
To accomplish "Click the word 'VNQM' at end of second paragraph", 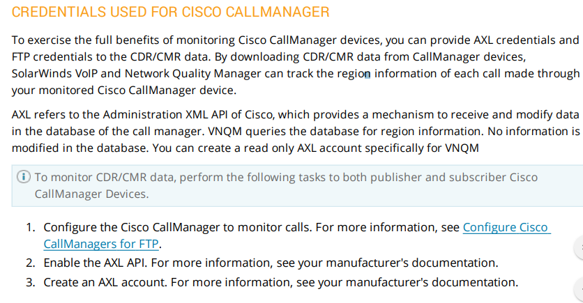I will [462, 148].
